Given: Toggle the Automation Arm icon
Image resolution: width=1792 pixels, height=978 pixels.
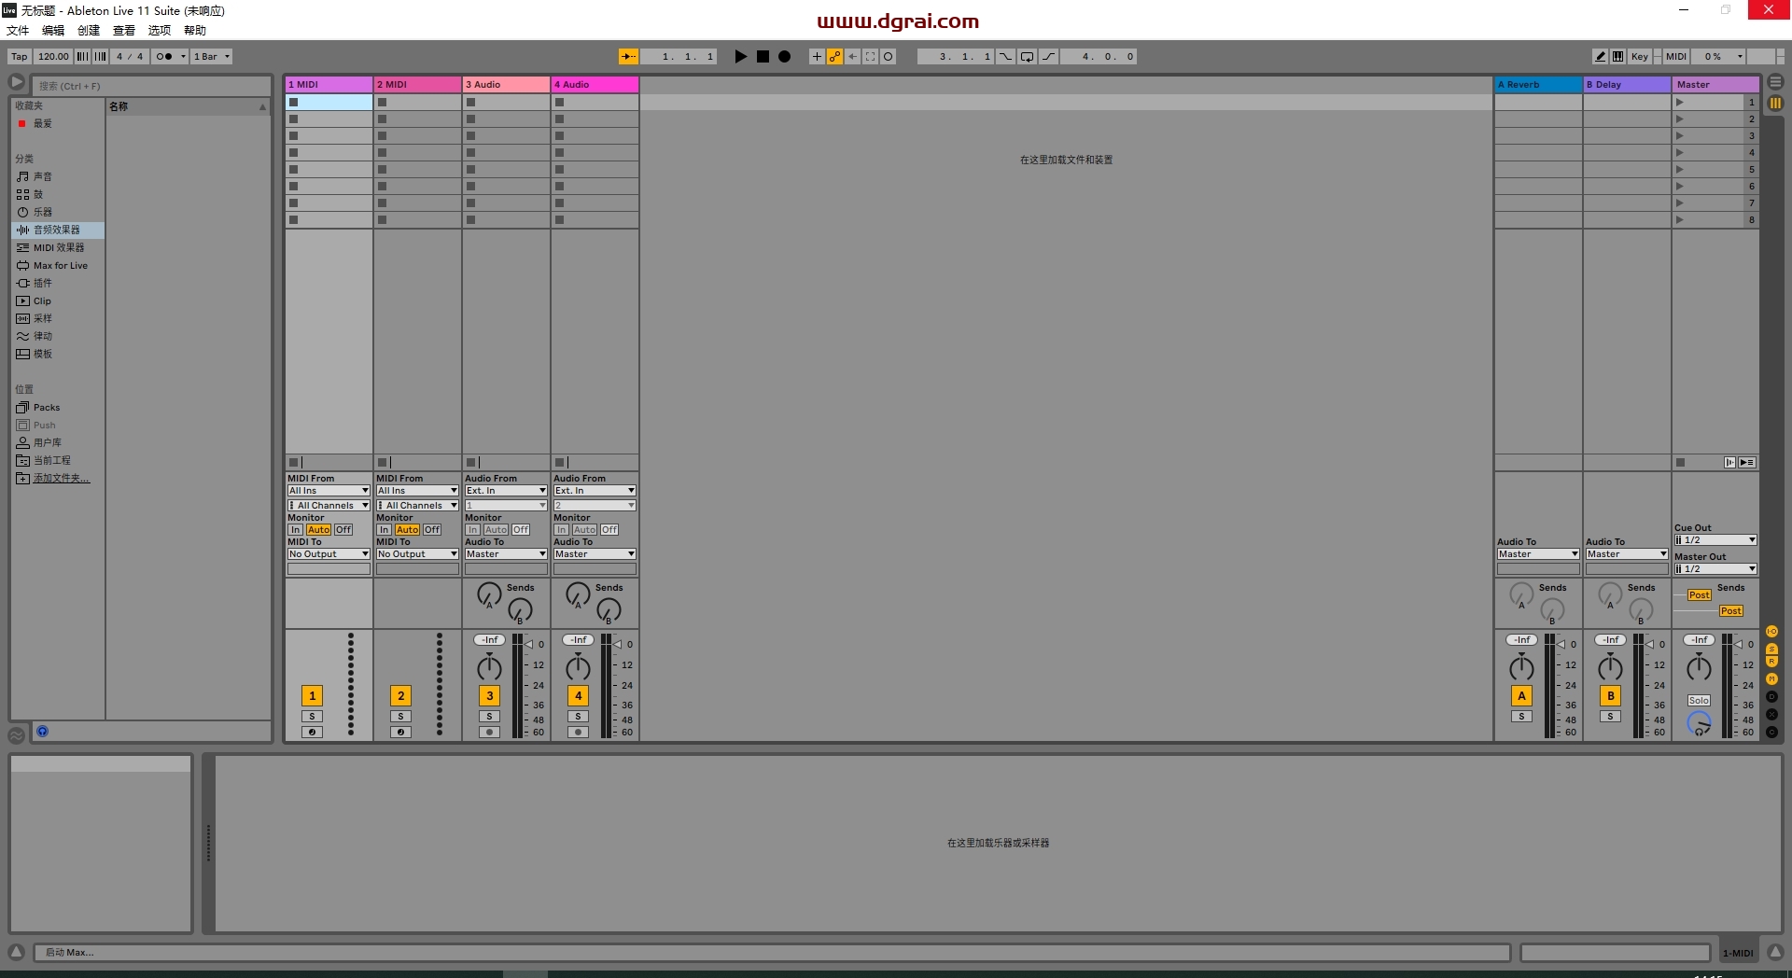Looking at the screenshot, I should pyautogui.click(x=834, y=56).
